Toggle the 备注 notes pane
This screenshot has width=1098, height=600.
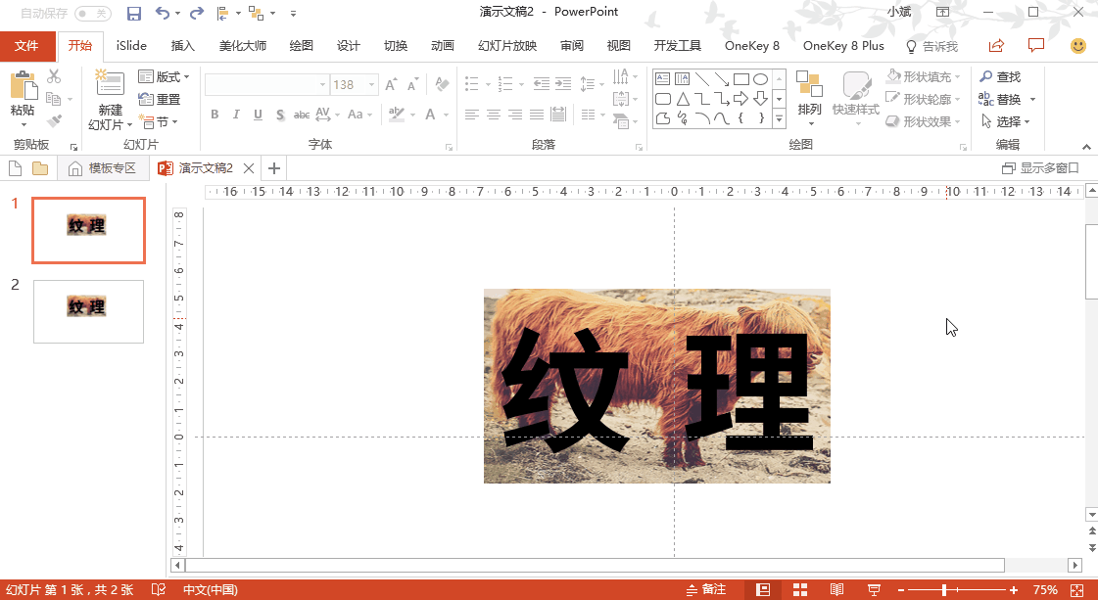[x=705, y=589]
